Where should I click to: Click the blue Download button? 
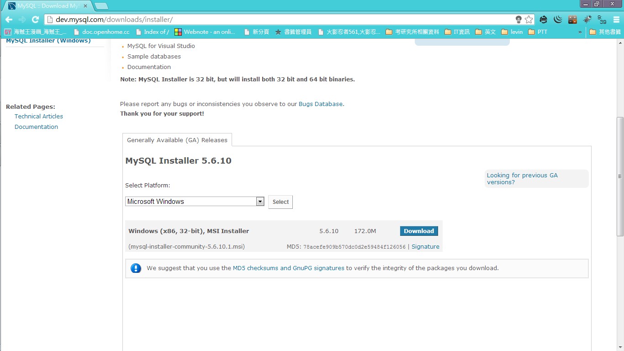click(419, 231)
